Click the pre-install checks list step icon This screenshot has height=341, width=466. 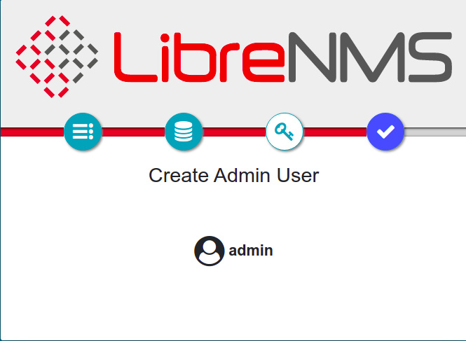83,131
